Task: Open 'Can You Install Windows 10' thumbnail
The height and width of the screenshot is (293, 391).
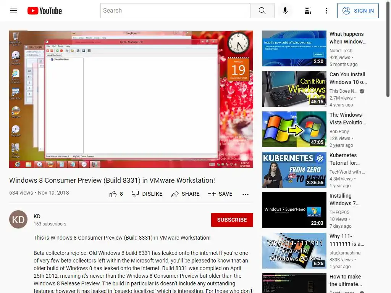Action: click(x=294, y=89)
